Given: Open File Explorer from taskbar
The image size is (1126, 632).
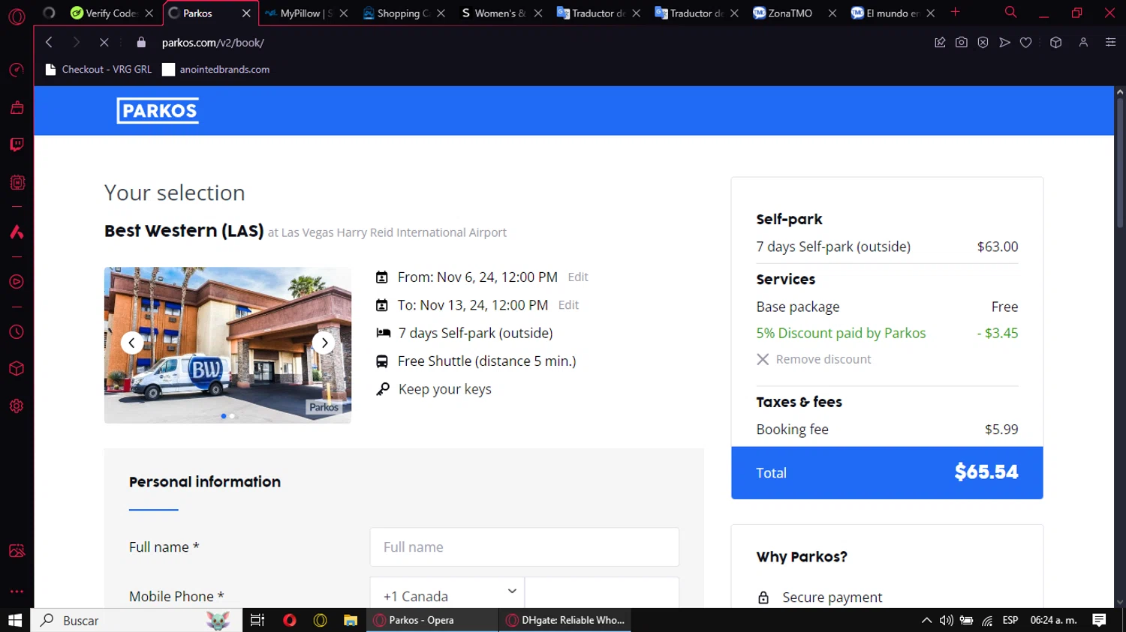Looking at the screenshot, I should click(x=351, y=620).
